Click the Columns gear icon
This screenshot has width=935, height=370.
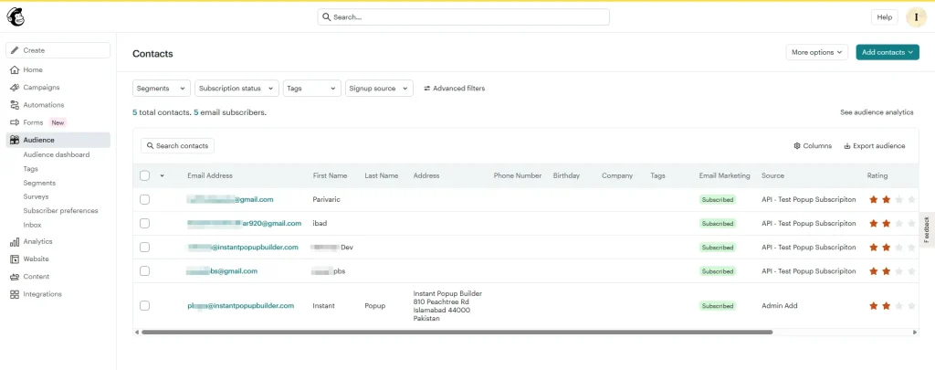pyautogui.click(x=797, y=146)
